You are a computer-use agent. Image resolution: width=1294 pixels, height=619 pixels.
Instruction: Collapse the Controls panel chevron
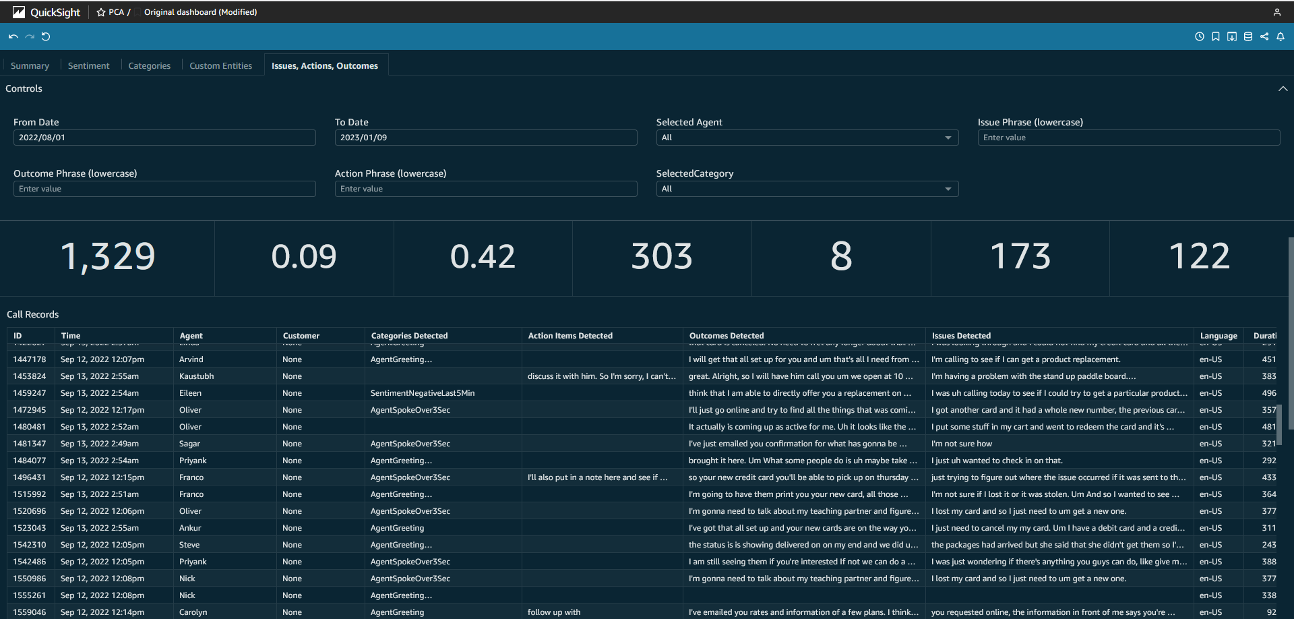point(1283,88)
